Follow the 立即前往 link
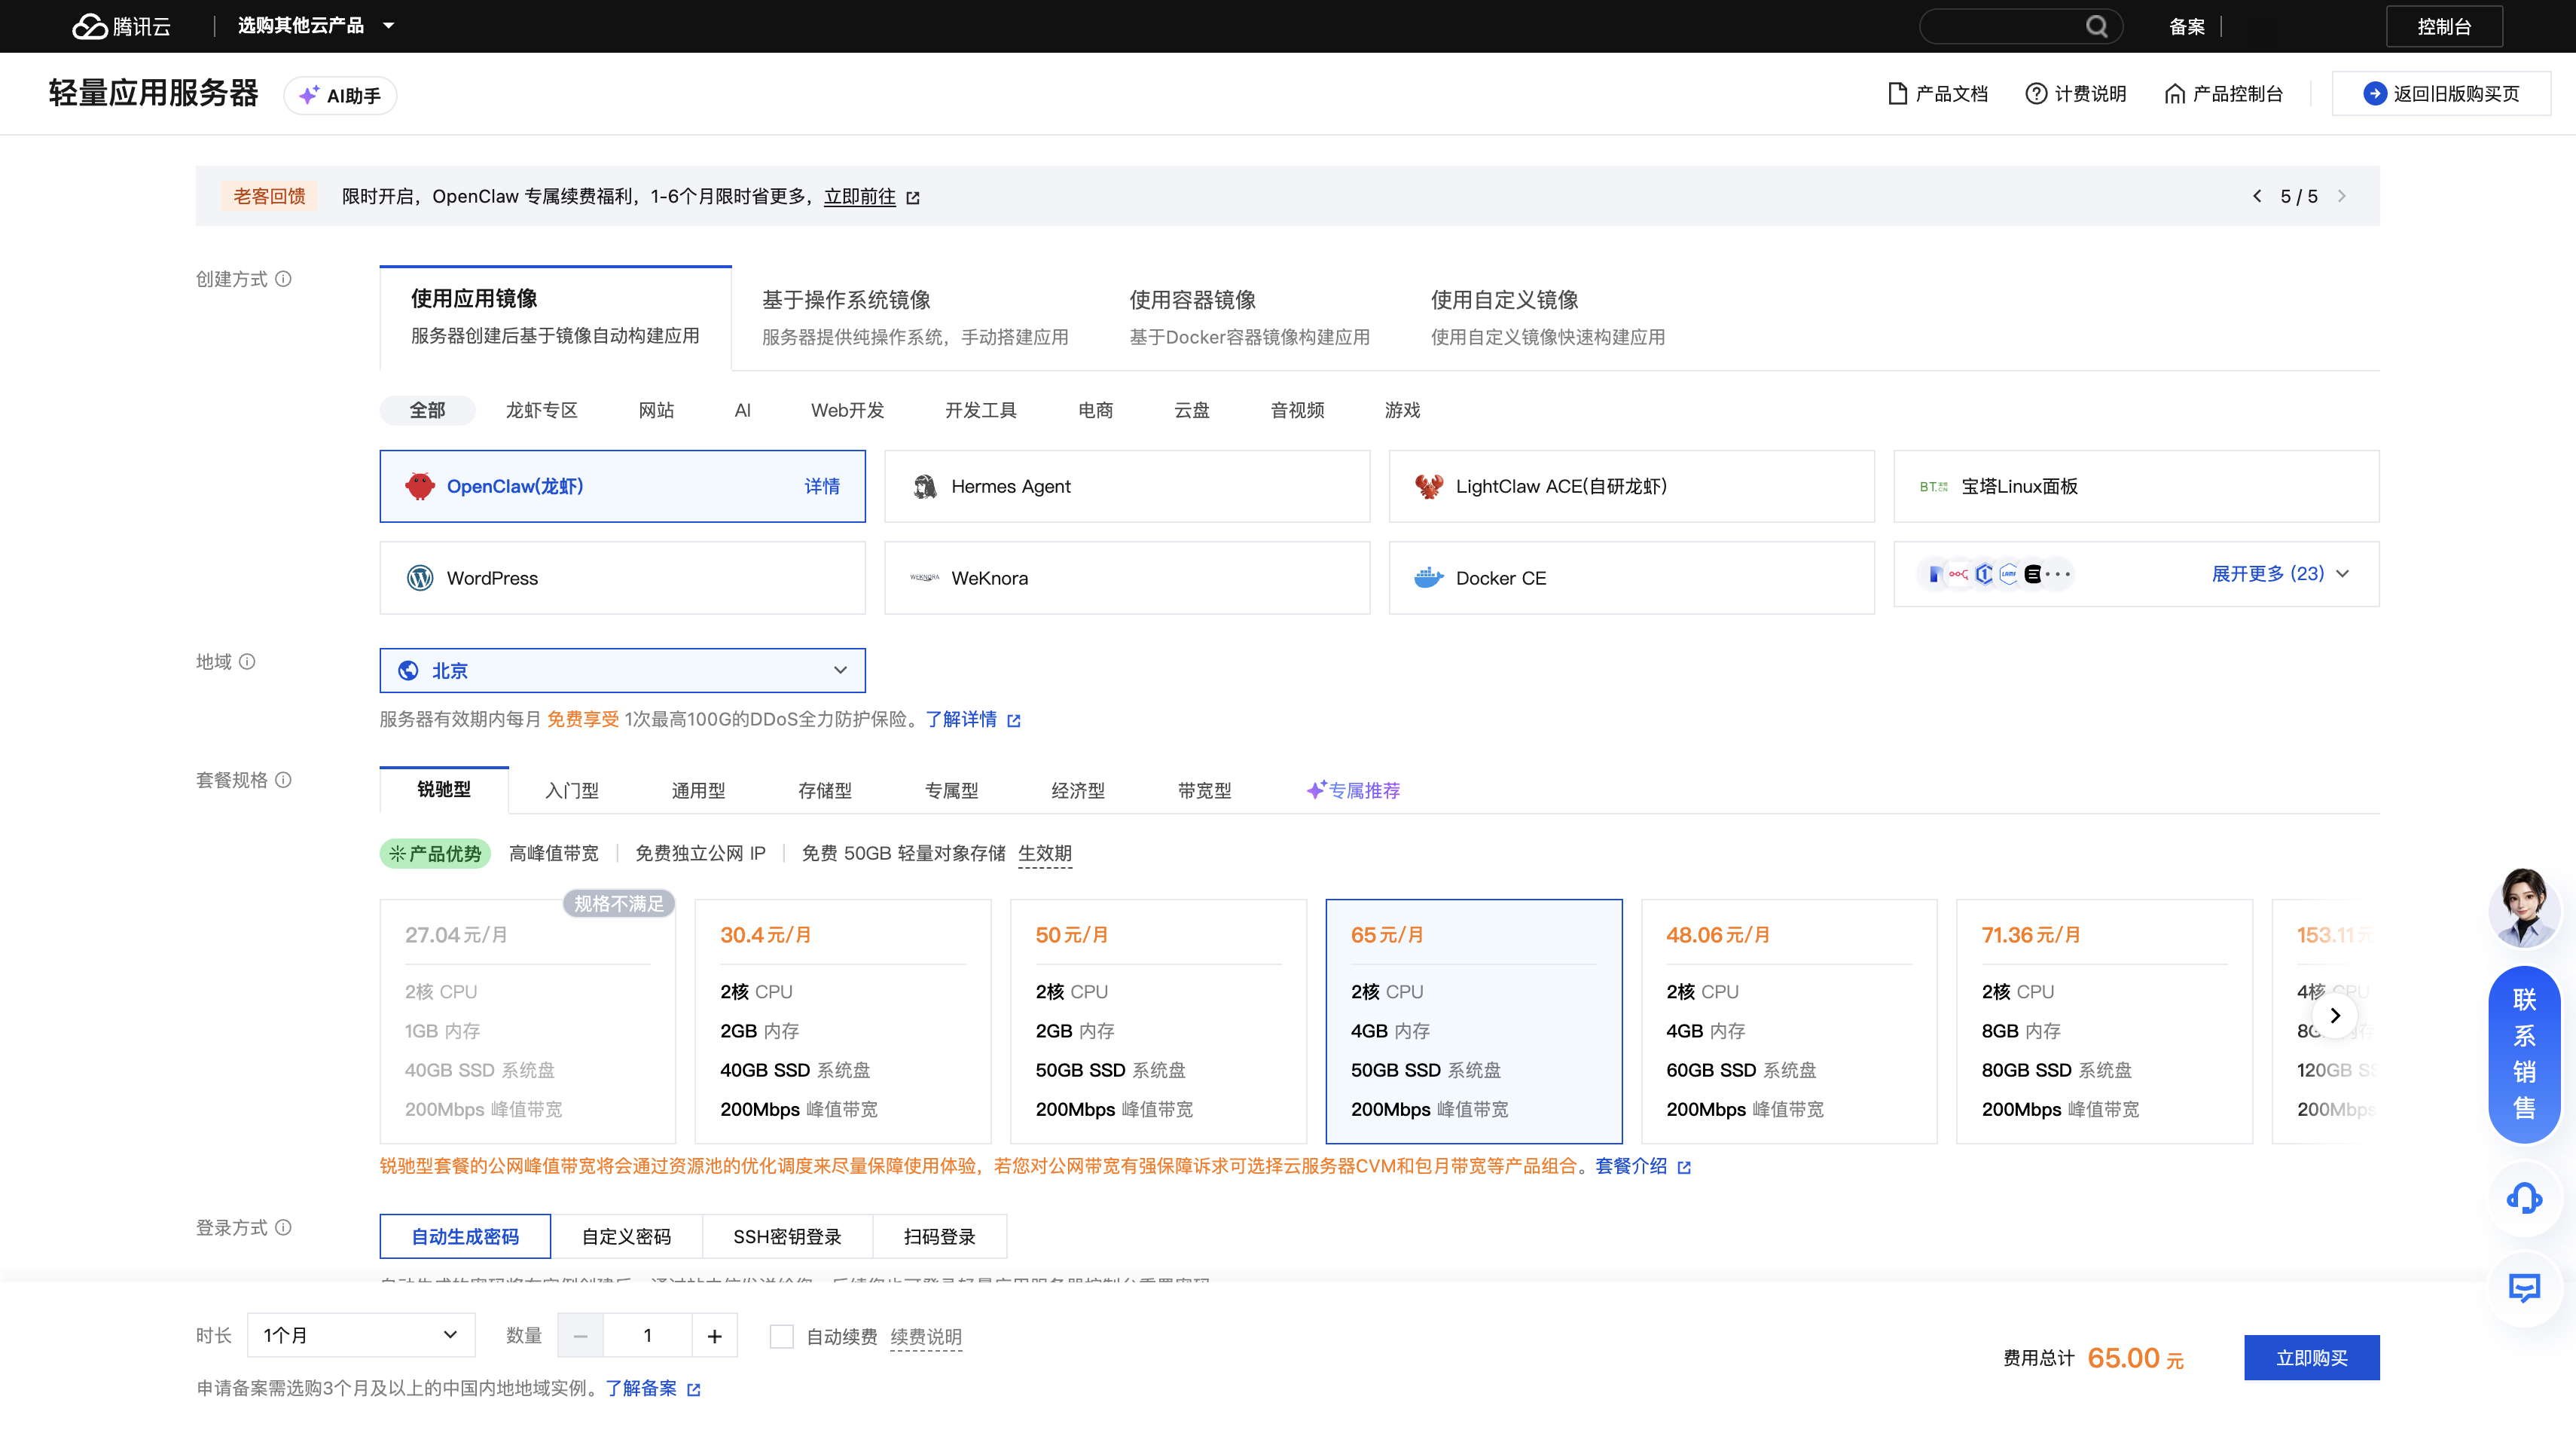The image size is (2576, 1433). pos(860,197)
